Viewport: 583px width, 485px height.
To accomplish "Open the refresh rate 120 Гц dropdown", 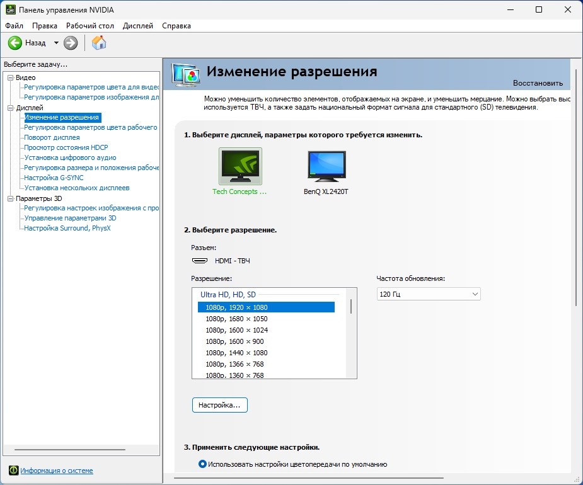I will (429, 294).
